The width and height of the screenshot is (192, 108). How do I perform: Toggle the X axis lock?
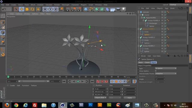45,9
